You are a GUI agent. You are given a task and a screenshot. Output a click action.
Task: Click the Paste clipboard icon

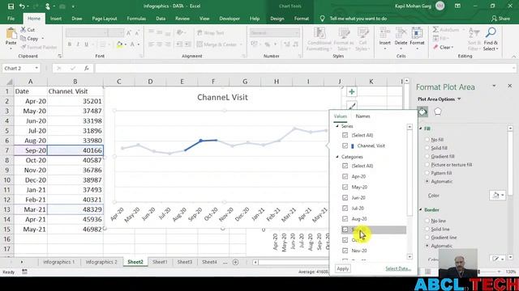pyautogui.click(x=11, y=33)
